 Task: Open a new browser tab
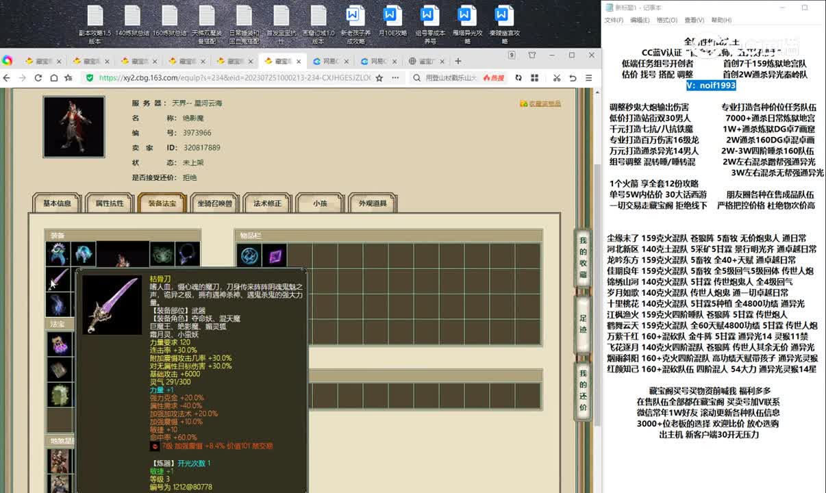pos(458,61)
